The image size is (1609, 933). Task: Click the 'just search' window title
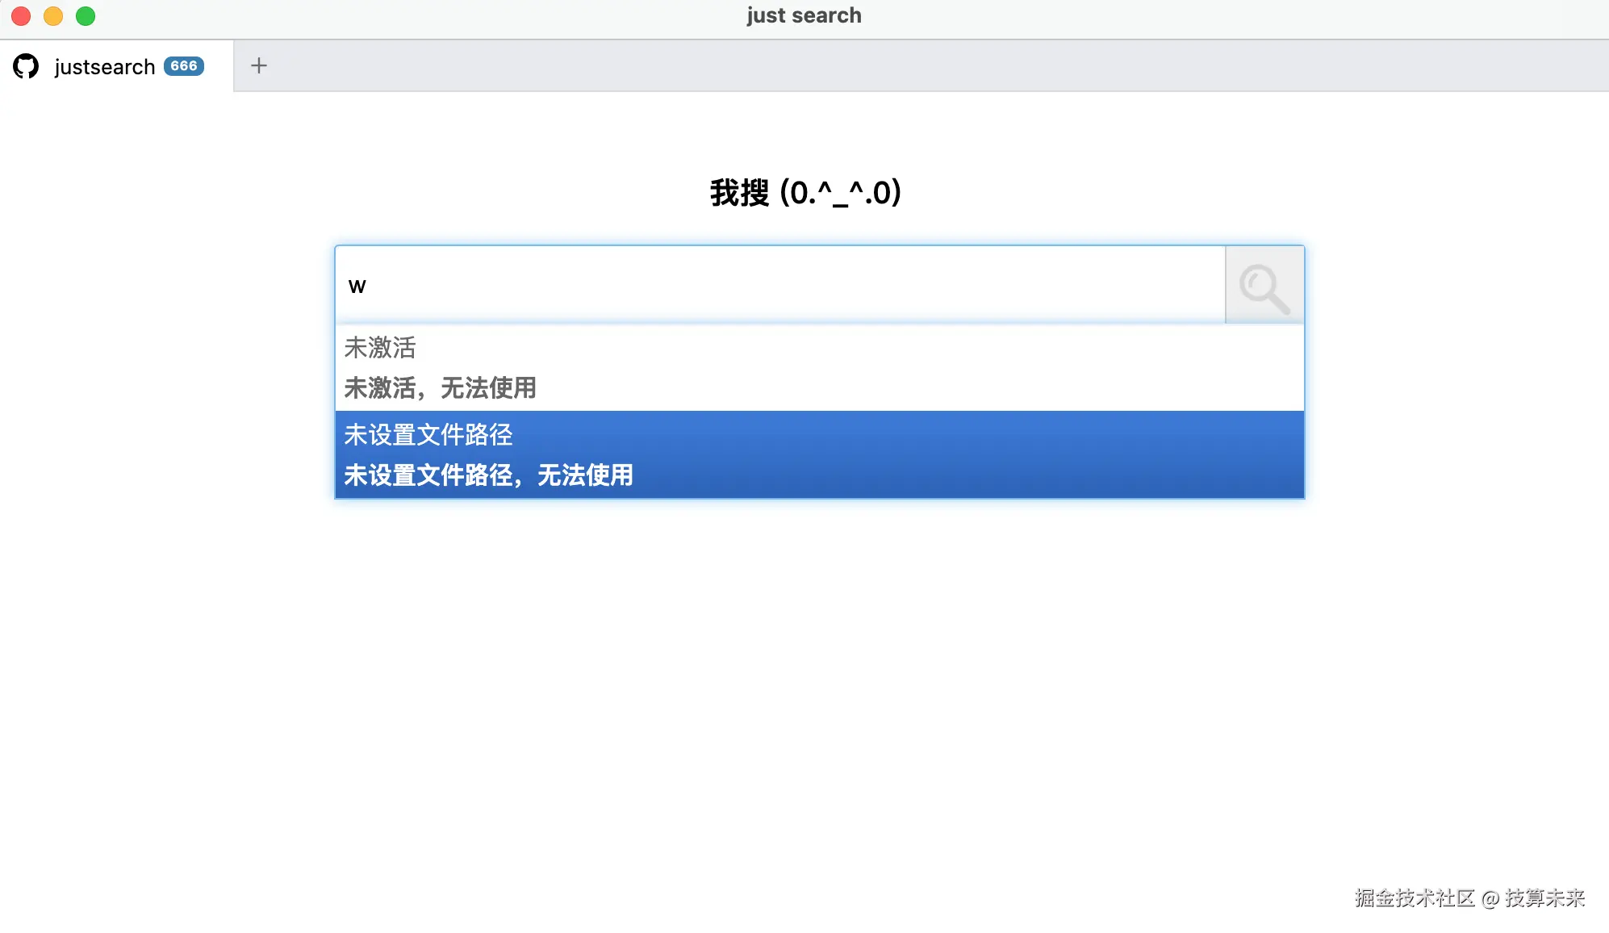(804, 16)
